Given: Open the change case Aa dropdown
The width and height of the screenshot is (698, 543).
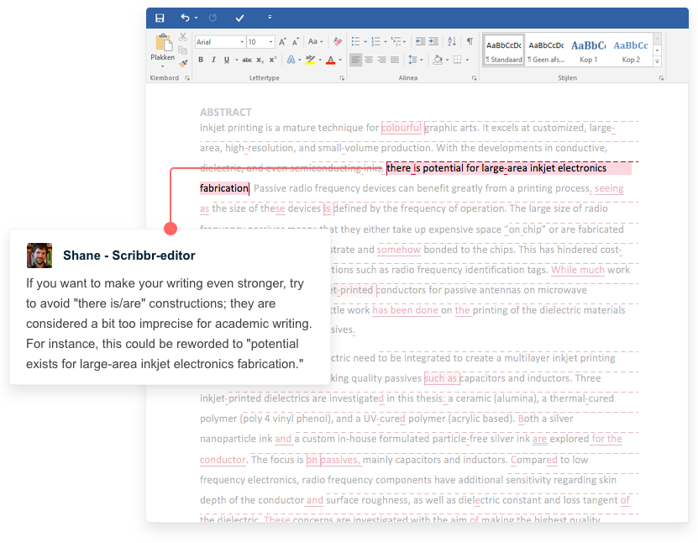Looking at the screenshot, I should [315, 42].
